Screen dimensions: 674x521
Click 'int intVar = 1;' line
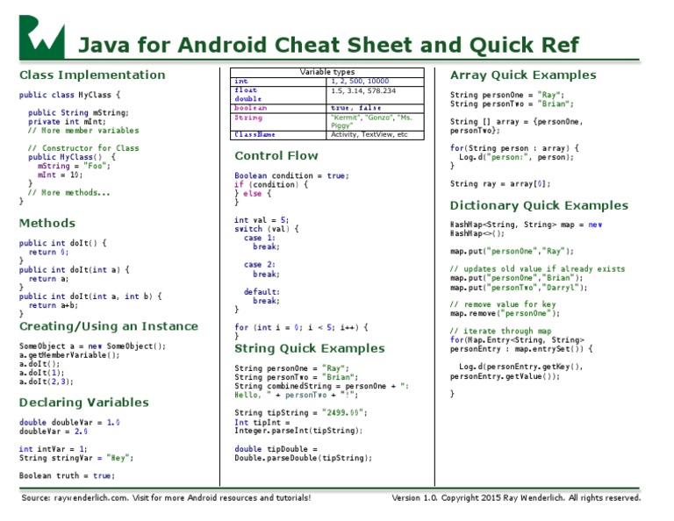[53, 449]
